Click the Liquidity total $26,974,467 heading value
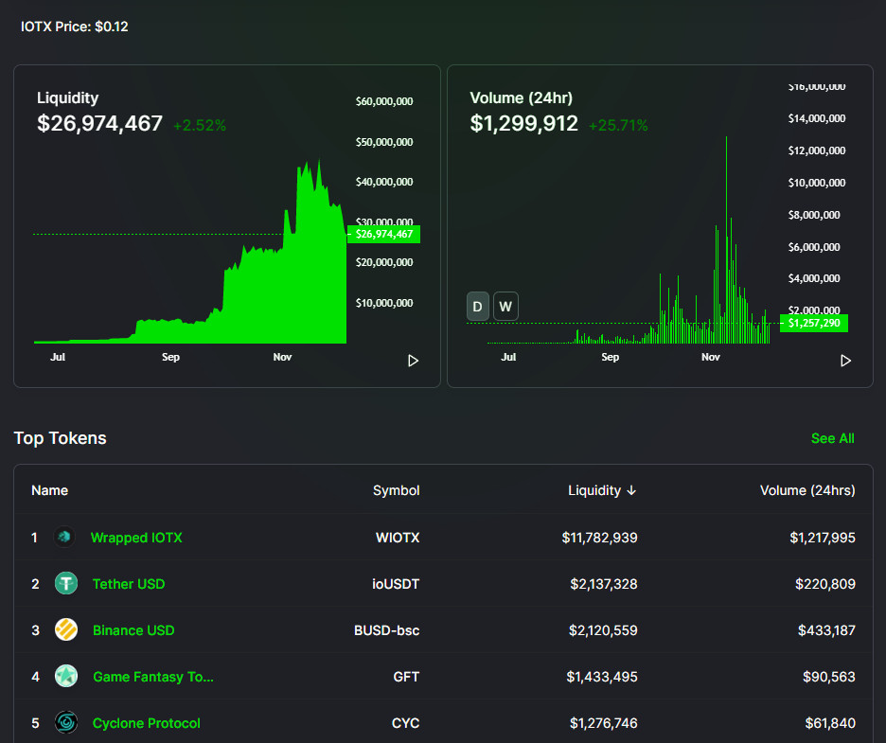The image size is (886, 743). (100, 123)
